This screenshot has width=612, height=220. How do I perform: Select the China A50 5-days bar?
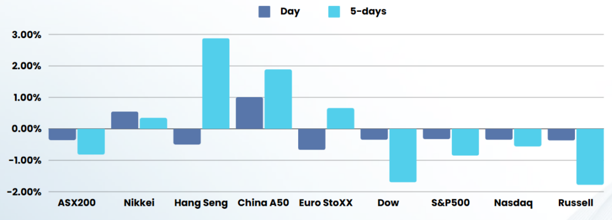point(279,100)
